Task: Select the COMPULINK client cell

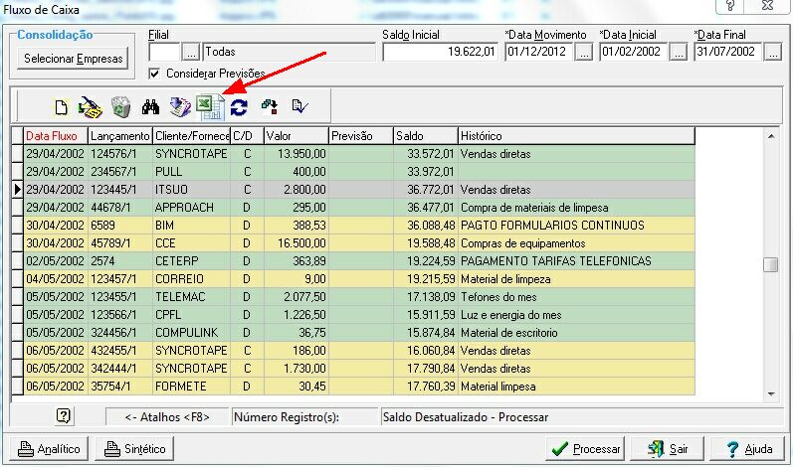Action: [192, 333]
